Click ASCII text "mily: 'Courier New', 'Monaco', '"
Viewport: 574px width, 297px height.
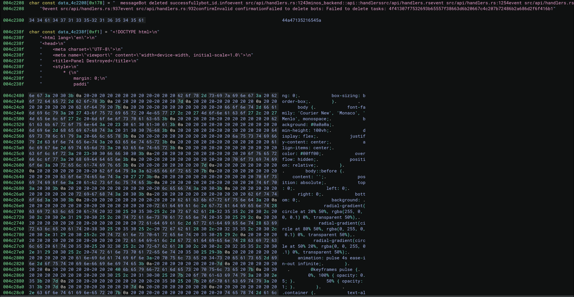point(324,113)
